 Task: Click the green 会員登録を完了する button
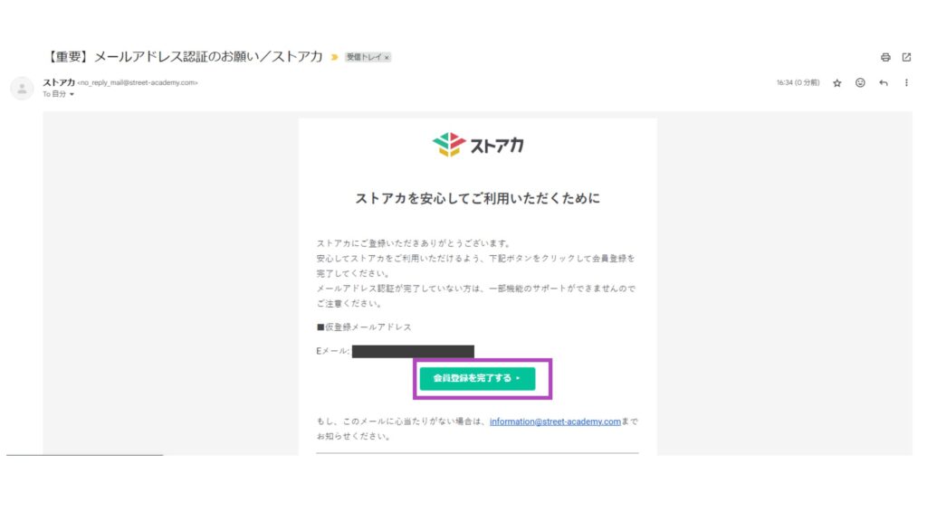coord(477,378)
